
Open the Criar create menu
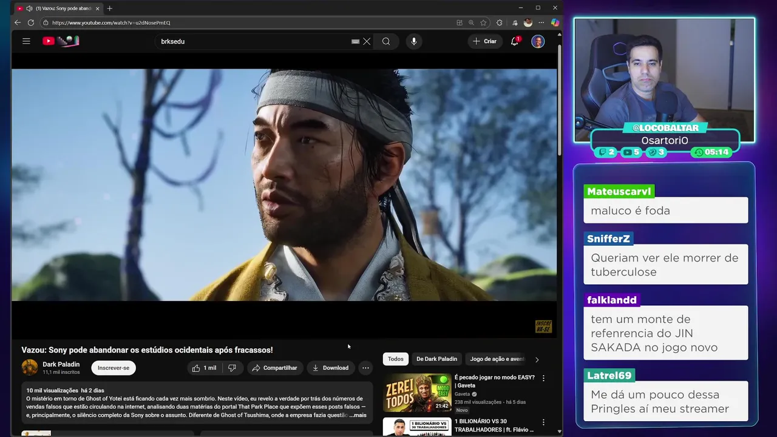pos(485,41)
